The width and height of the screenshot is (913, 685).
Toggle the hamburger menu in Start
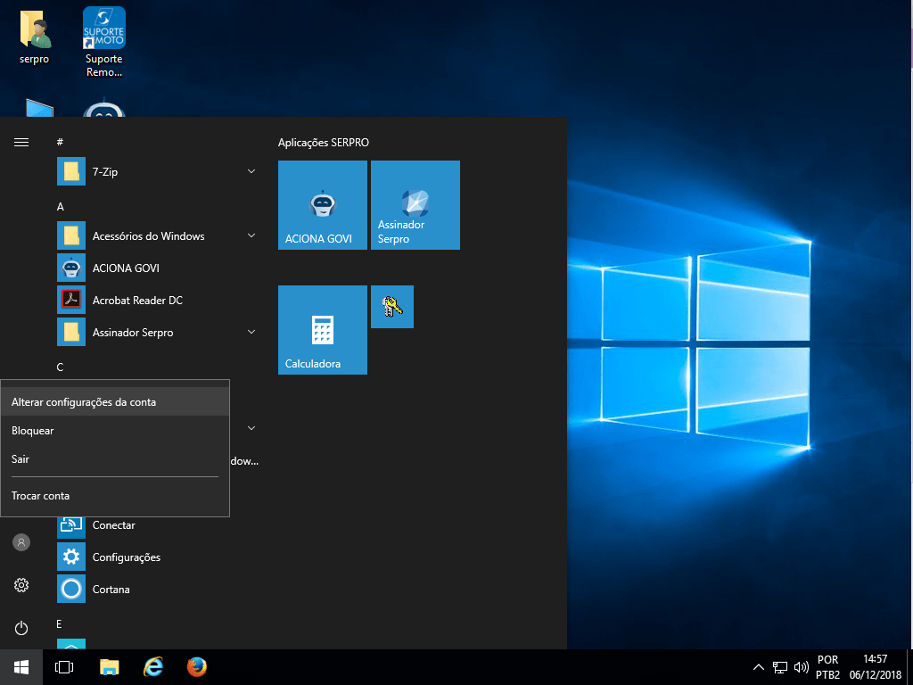[21, 142]
